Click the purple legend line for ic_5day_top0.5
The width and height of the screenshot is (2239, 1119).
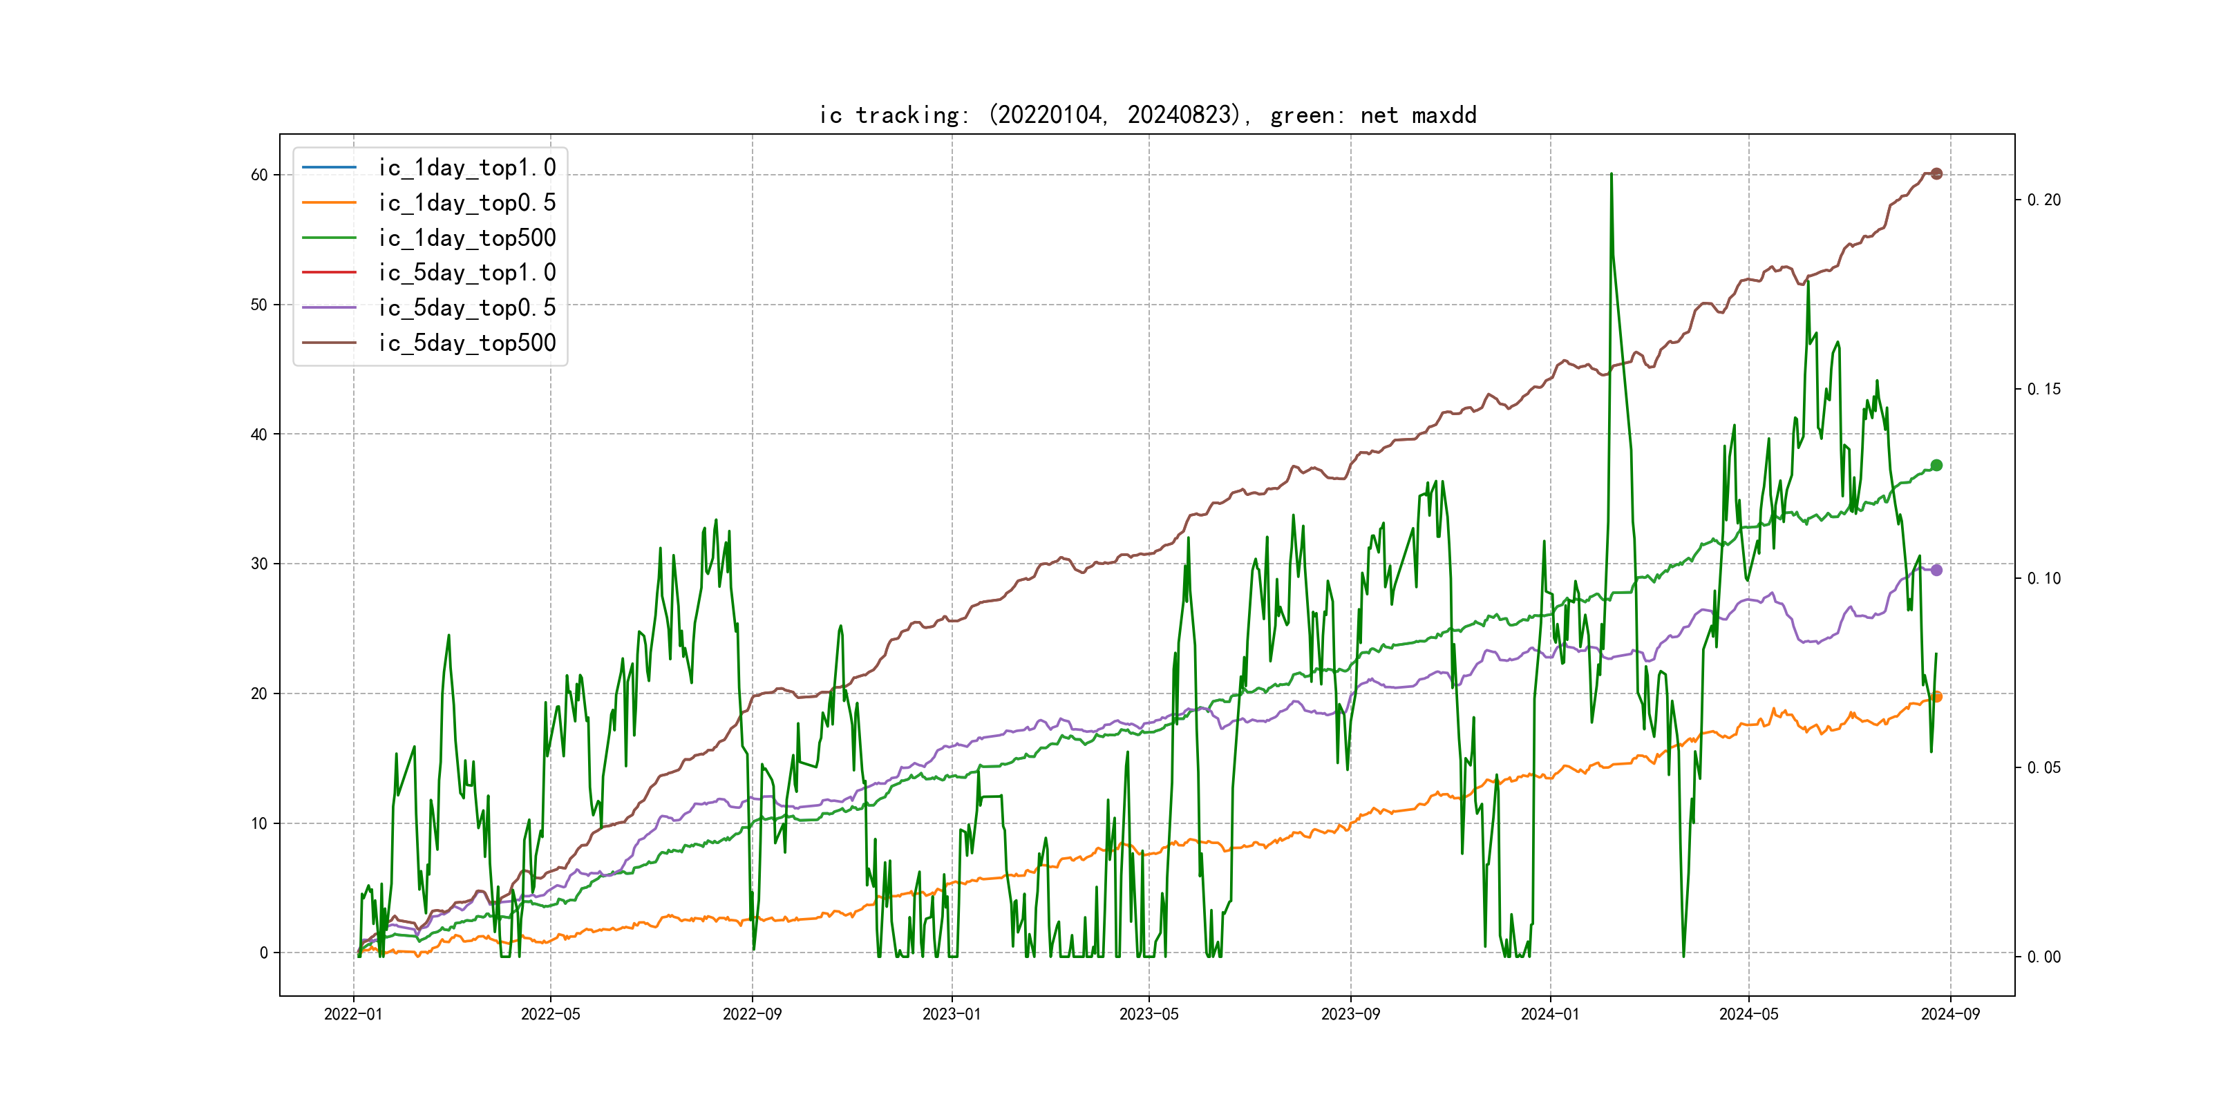point(328,307)
